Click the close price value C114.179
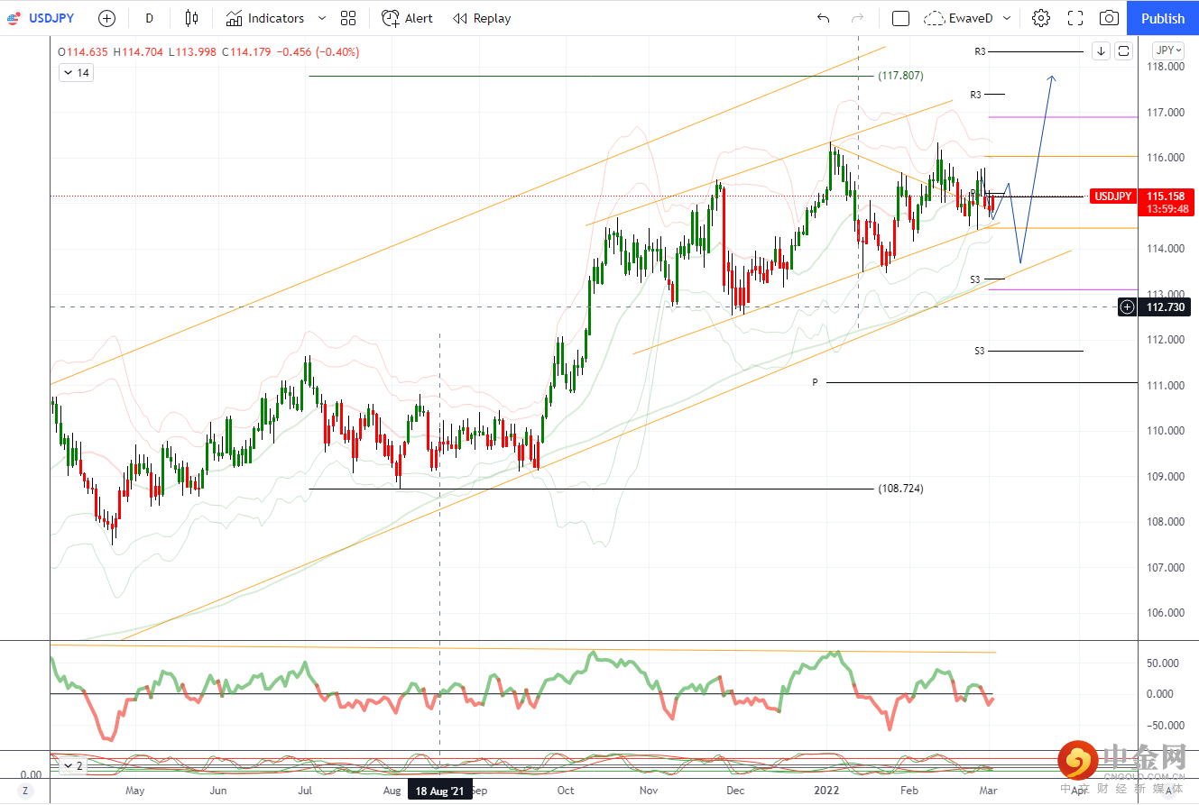 [246, 52]
